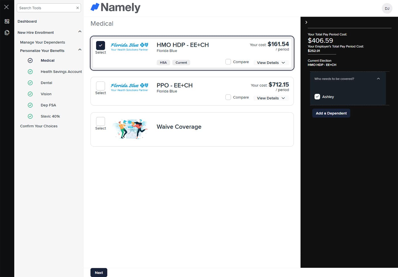Enable Compare for HMO HDP plan
The image size is (398, 277).
point(228,62)
